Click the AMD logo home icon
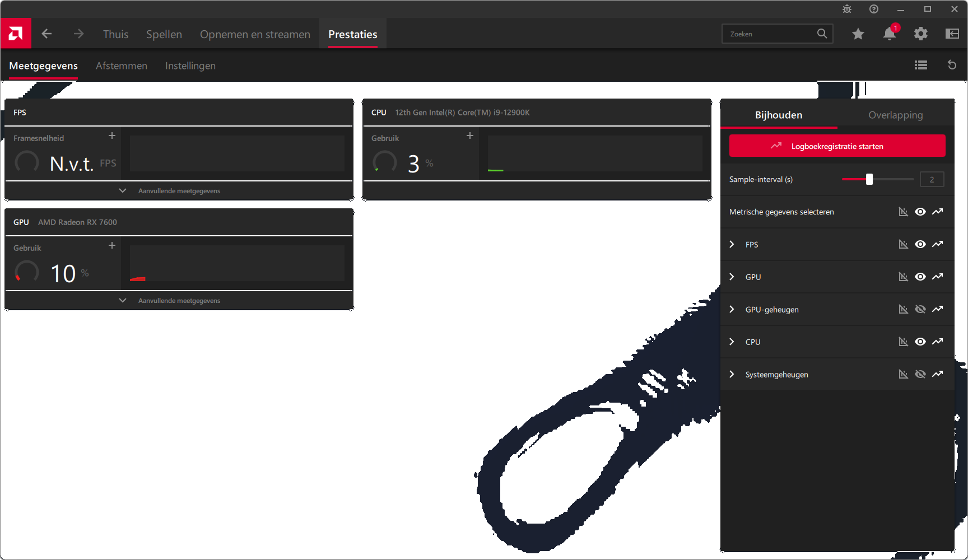Screen dimensions: 968x560 tap(16, 34)
